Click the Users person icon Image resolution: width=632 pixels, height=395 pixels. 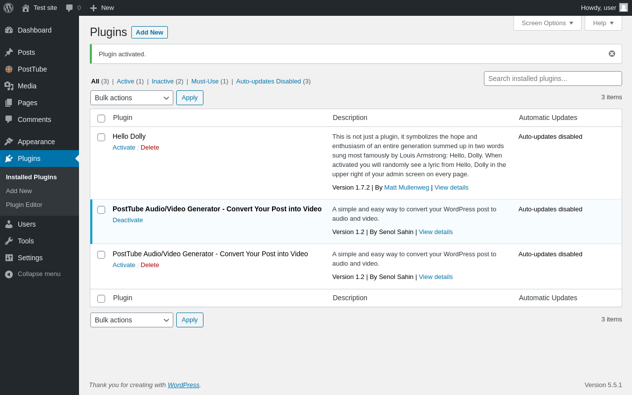click(x=9, y=224)
